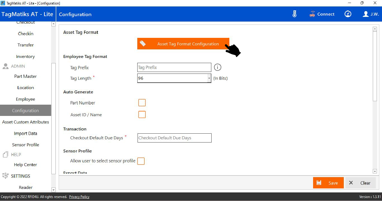The width and height of the screenshot is (382, 201).
Task: Click the Connect reader icon
Action: [x=312, y=14]
